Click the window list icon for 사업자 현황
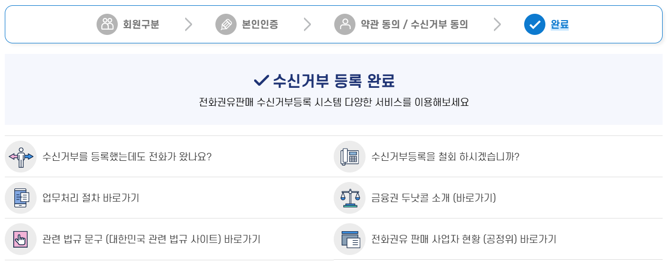Viewport: 669px width, 264px height. tap(350, 239)
